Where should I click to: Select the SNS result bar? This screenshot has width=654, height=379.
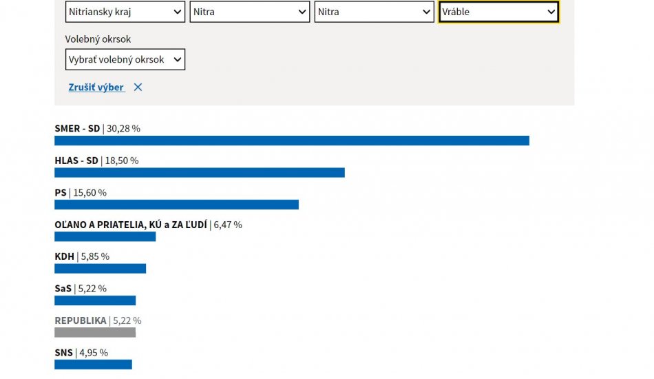point(93,365)
